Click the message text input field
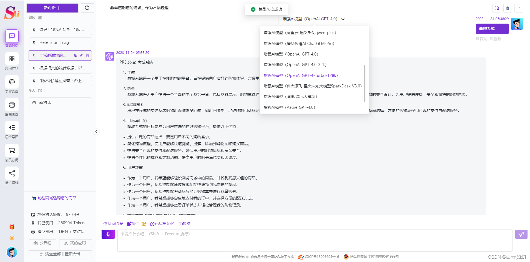This screenshot has height=262, width=530. click(x=315, y=241)
